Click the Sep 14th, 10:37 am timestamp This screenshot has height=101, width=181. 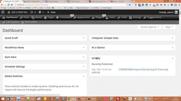[102, 69]
